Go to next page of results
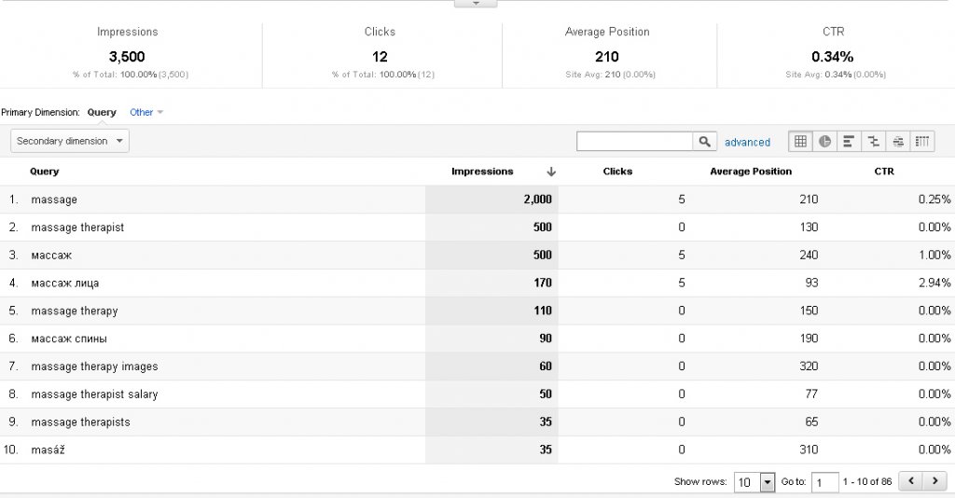This screenshot has height=498, width=955. [934, 482]
